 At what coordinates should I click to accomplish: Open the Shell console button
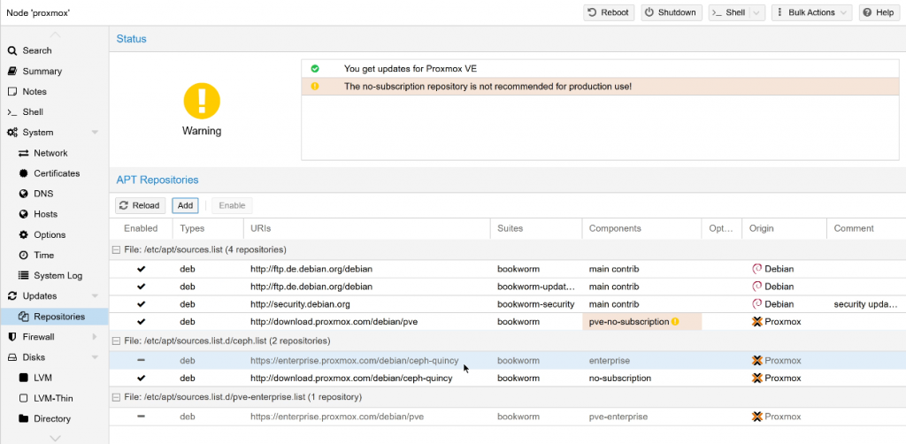coord(729,12)
